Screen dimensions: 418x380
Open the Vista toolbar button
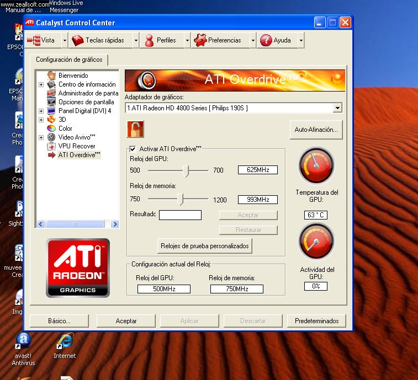(x=42, y=40)
